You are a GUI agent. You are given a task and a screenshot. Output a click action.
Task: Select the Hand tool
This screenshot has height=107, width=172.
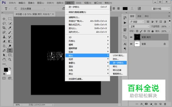pos(4,60)
